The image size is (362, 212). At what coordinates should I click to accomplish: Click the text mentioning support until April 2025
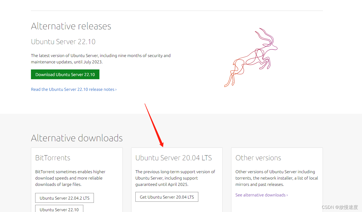[x=175, y=178]
